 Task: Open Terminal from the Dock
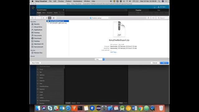[x=80, y=108]
